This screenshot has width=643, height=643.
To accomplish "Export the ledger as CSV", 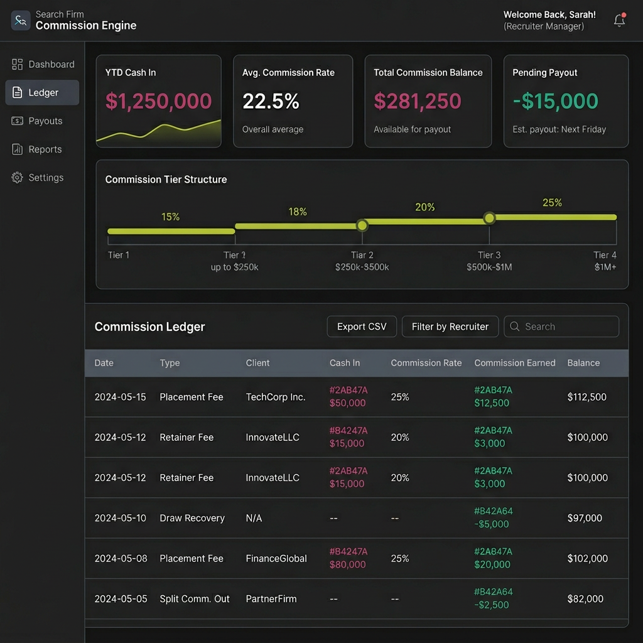I will click(362, 327).
